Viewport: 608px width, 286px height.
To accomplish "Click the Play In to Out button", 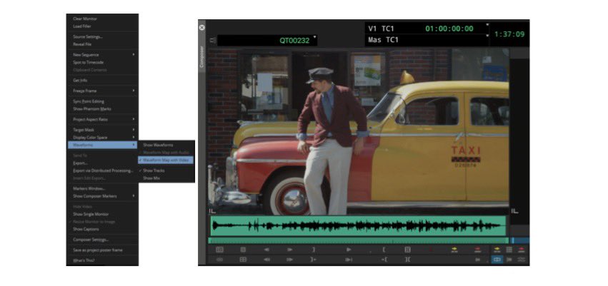I will tap(349, 260).
